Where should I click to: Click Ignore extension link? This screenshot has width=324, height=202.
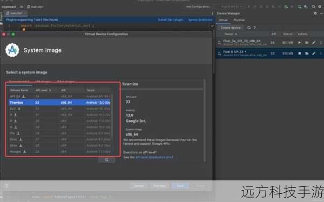coord(200,19)
